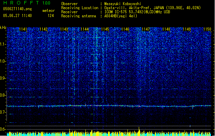
Task: Click frequency axis label 0.7
Action: point(3,112)
